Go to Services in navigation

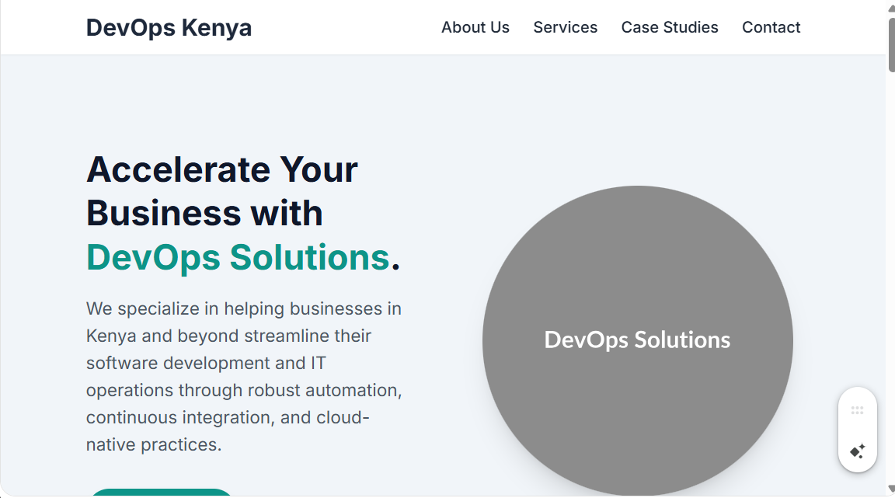pos(565,27)
